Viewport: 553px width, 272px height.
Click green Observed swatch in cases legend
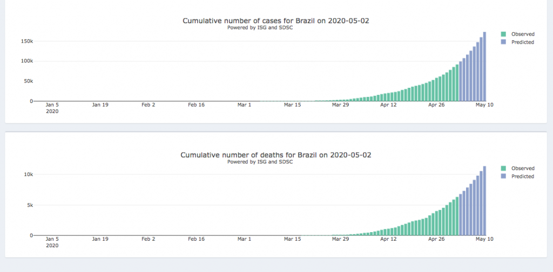pyautogui.click(x=503, y=34)
